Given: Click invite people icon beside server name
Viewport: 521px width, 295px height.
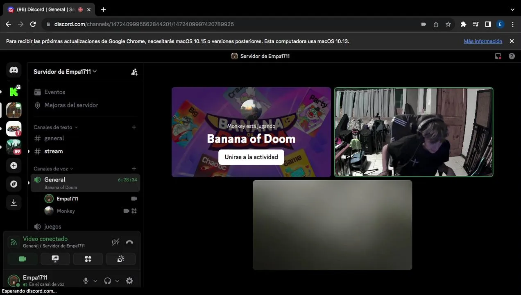Looking at the screenshot, I should tap(134, 72).
